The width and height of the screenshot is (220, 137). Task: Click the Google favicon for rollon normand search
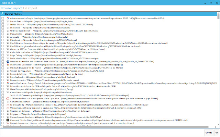pos(8,18)
